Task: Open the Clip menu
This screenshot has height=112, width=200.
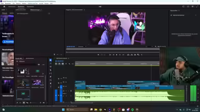Action: pos(13,3)
